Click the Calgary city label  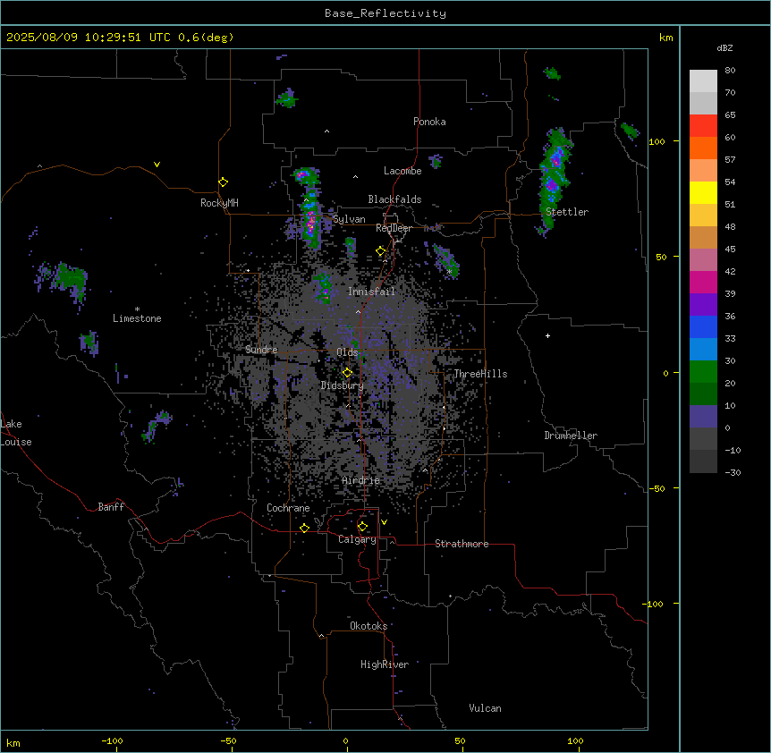357,539
